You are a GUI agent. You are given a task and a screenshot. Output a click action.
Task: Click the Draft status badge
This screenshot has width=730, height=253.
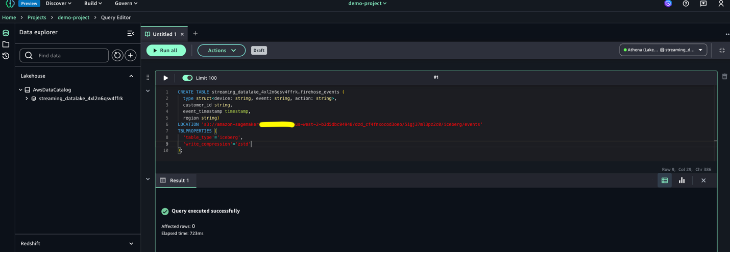point(259,51)
